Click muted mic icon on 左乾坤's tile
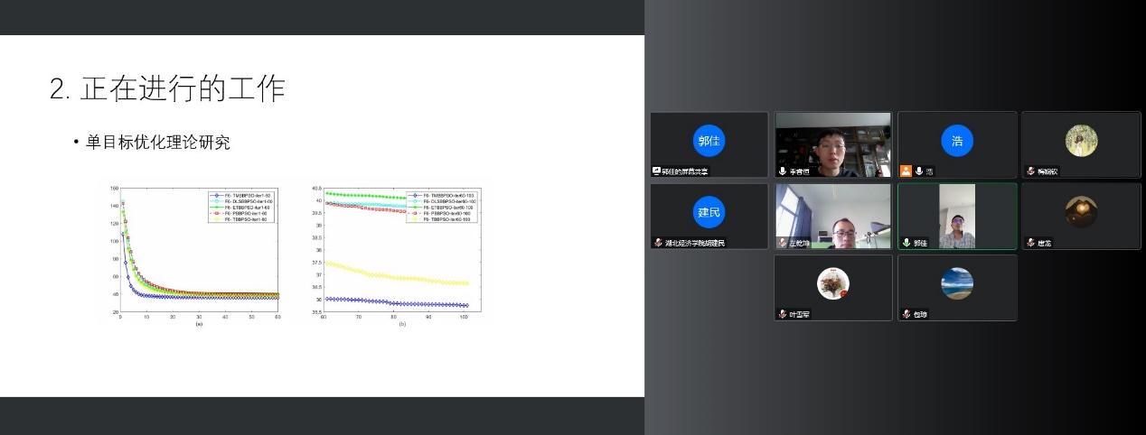The image size is (1146, 435). point(783,243)
